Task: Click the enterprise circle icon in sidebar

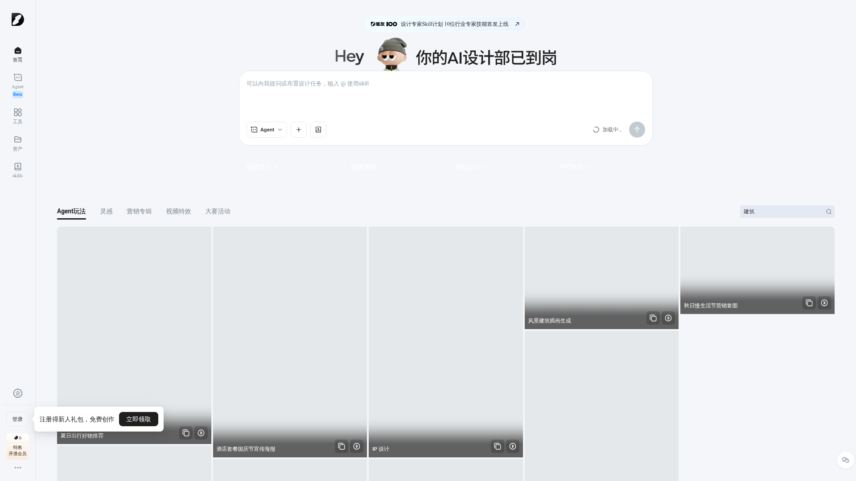Action: (18, 393)
